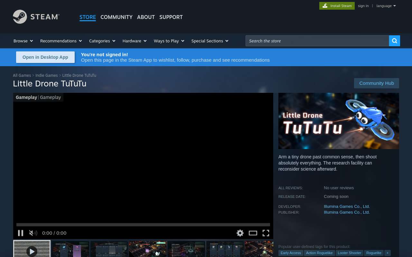Viewport: 412px width, 257px height.
Task: Click "You're not signed in!" text
Action: click(x=104, y=55)
